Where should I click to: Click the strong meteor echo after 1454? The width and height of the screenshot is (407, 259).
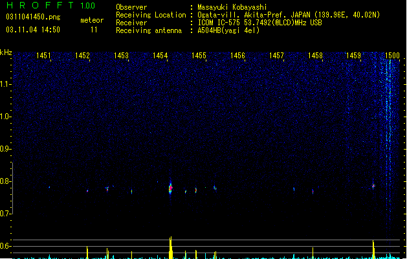click(x=171, y=188)
